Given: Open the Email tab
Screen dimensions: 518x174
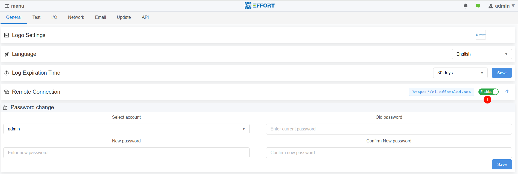Looking at the screenshot, I should pyautogui.click(x=100, y=17).
